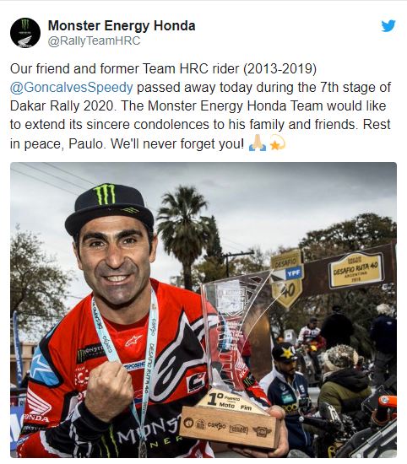Select the 'Dakar Rally 2020' tweet text
407x464 pixels.
tap(62, 106)
